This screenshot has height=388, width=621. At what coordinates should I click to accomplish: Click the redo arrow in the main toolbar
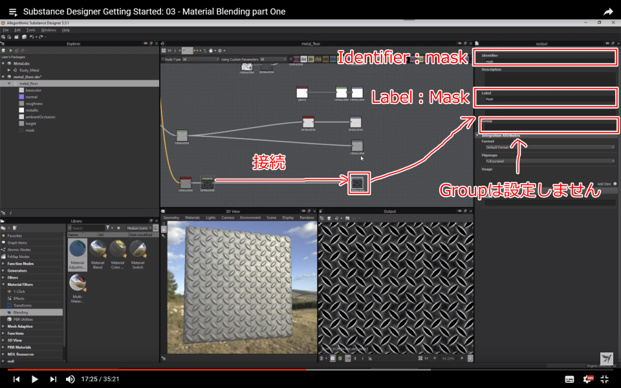(40, 37)
